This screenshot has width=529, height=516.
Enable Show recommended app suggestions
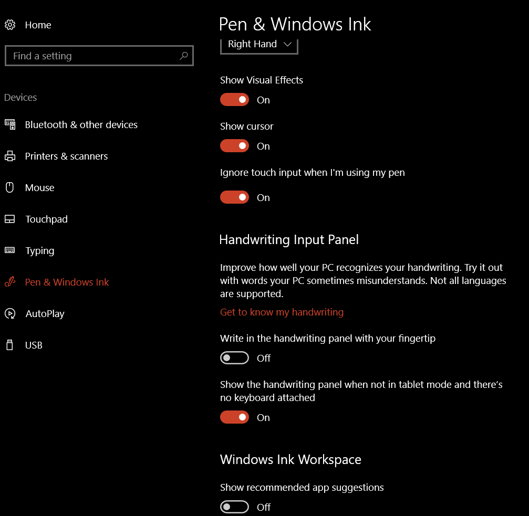click(234, 507)
